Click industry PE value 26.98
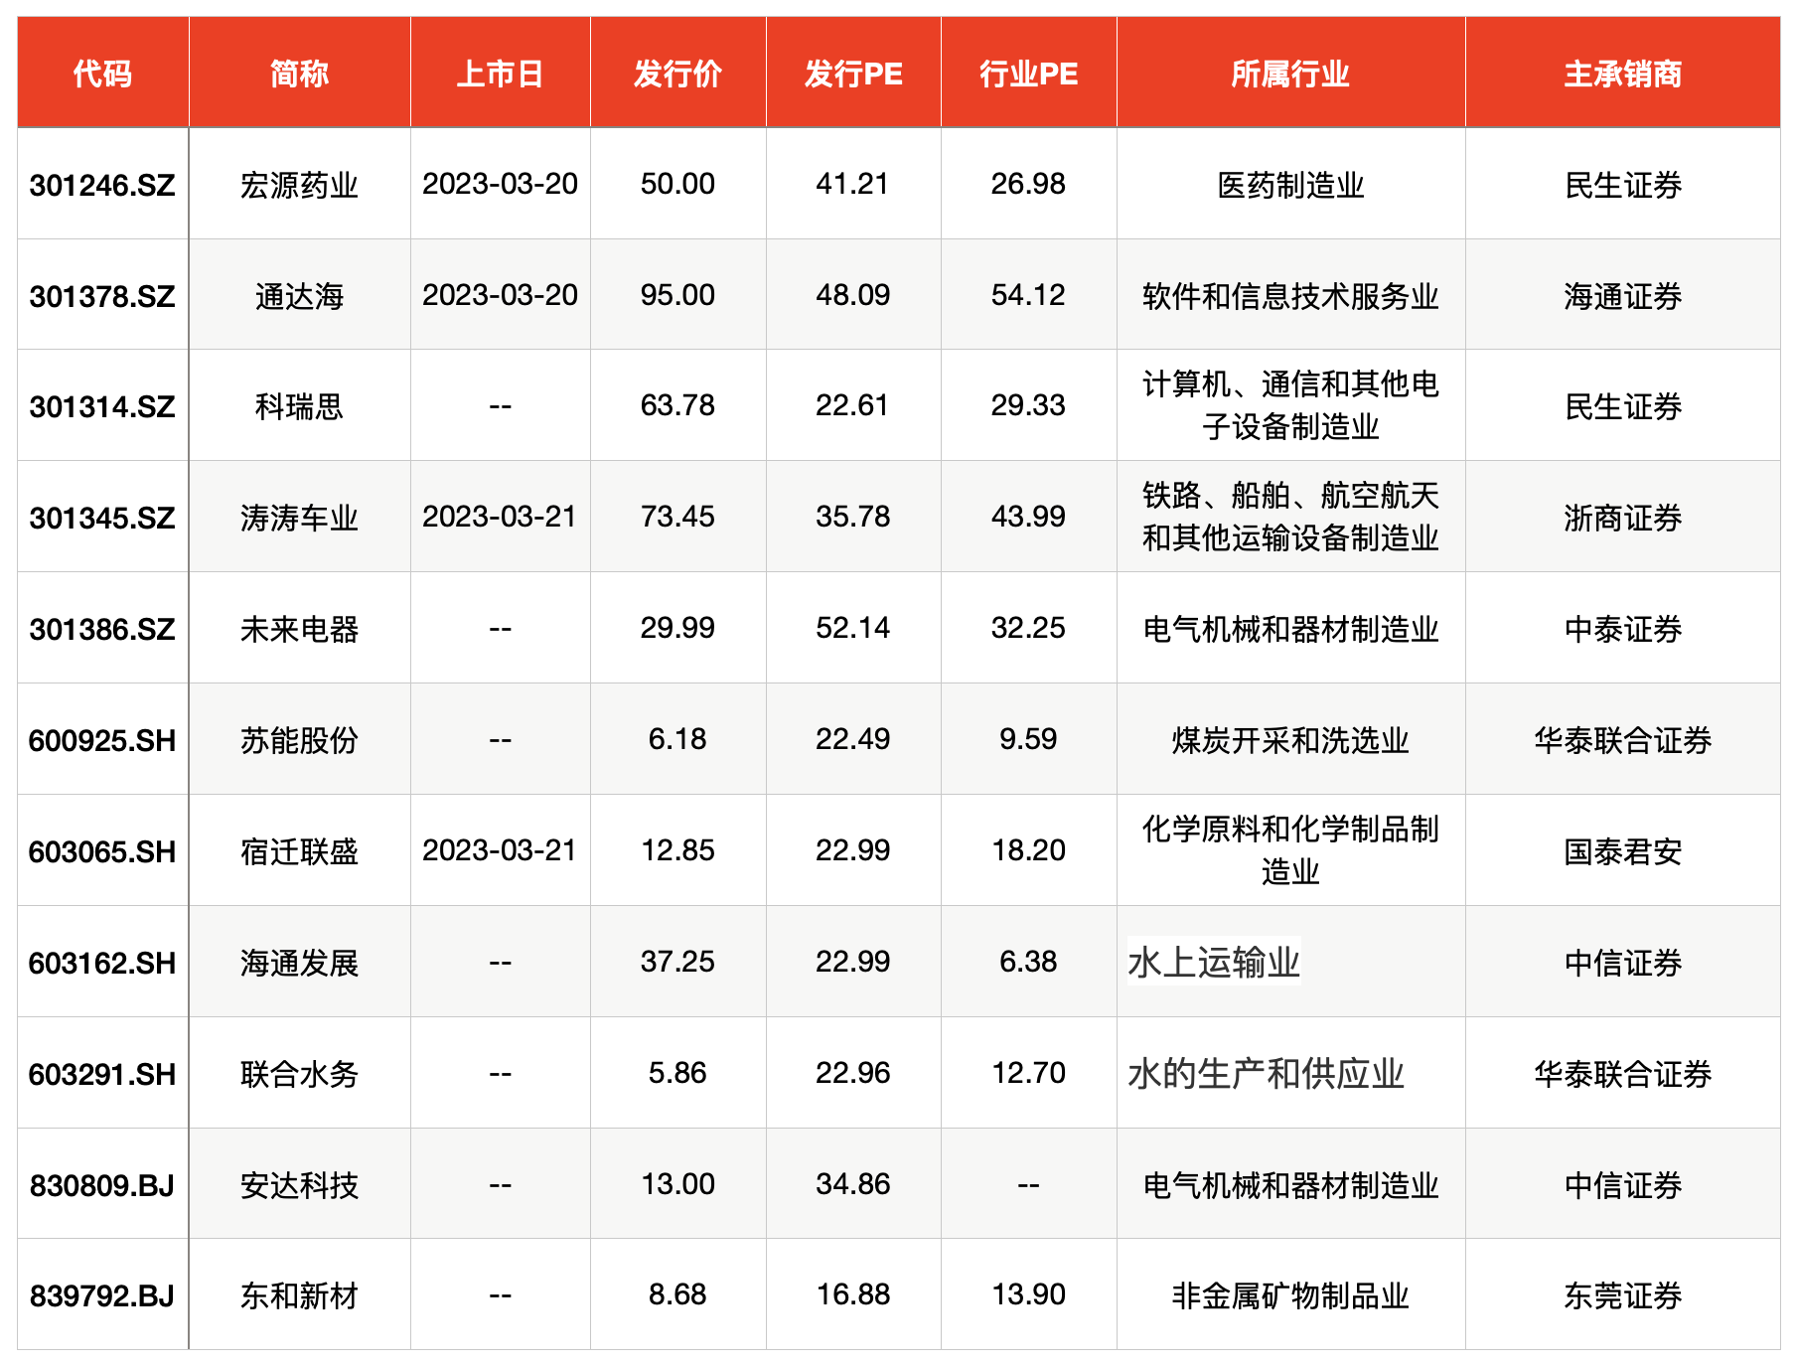The height and width of the screenshot is (1365, 1796). point(1028,184)
